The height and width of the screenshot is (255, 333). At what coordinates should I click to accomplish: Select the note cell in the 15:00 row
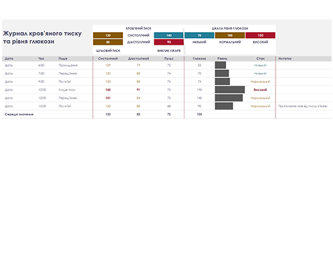pyautogui.click(x=304, y=106)
